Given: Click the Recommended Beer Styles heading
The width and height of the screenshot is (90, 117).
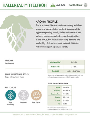Looking at the screenshot, I should click(x=17, y=74).
